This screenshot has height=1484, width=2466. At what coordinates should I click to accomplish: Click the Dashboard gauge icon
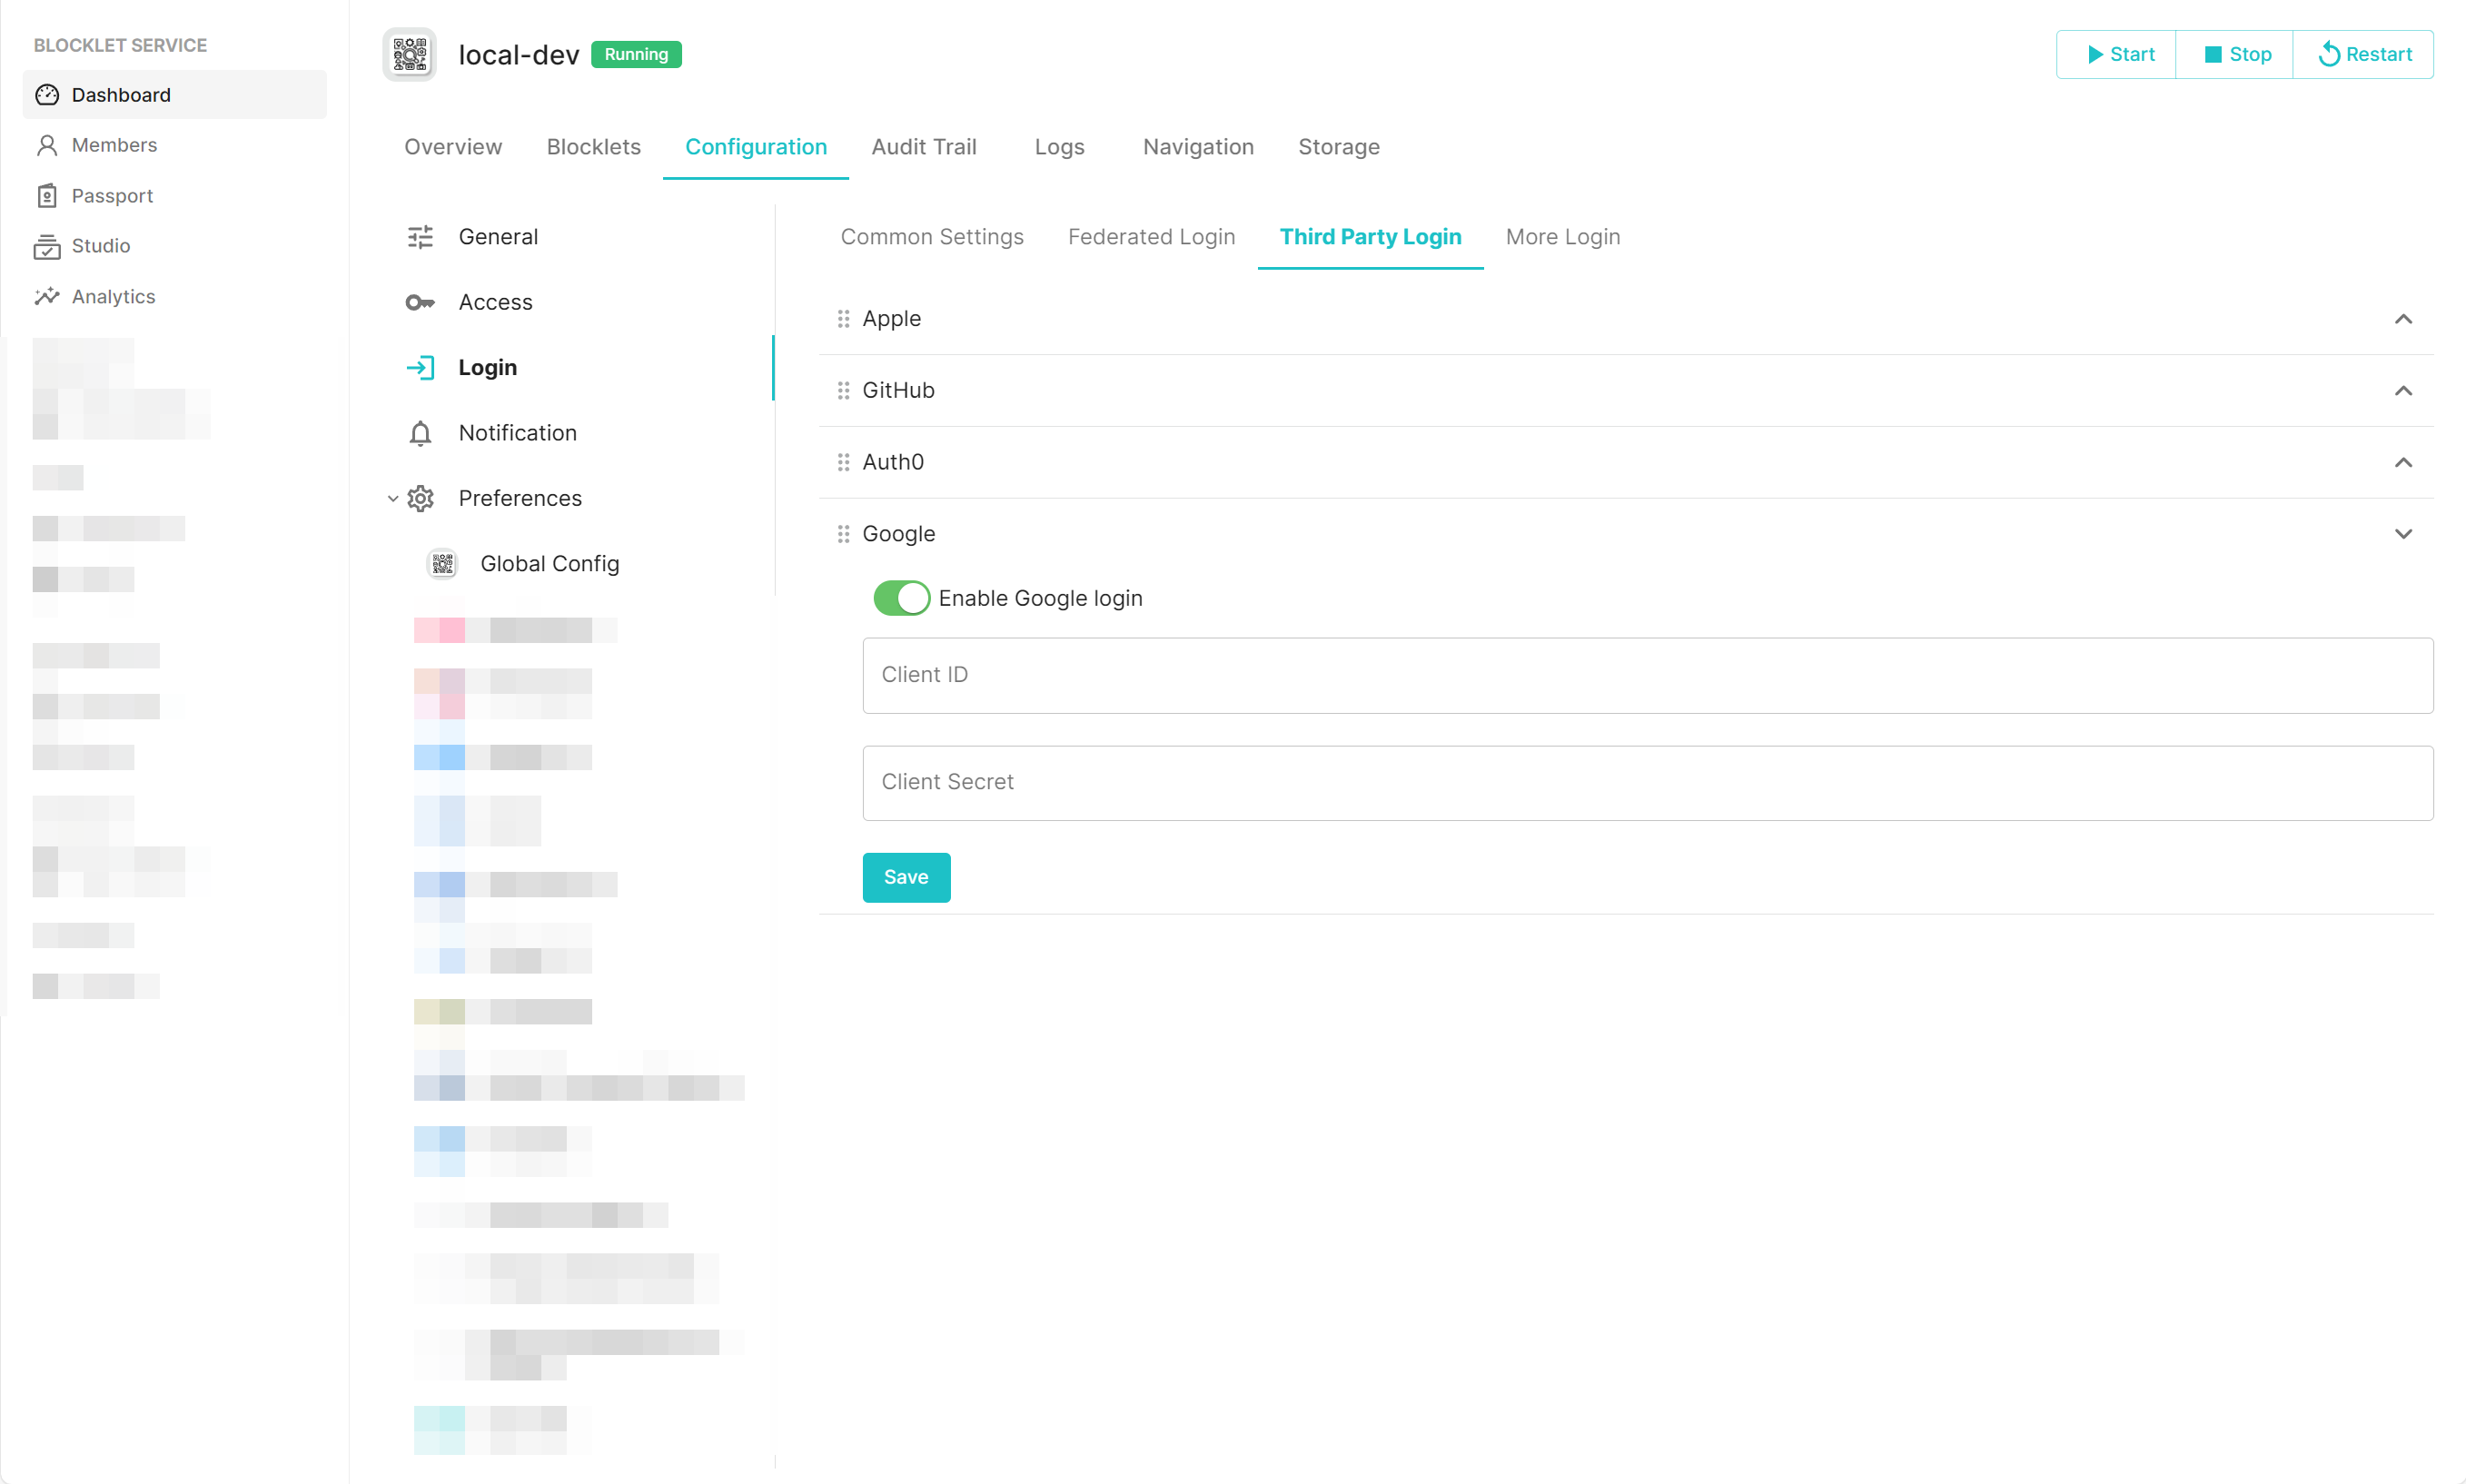47,95
